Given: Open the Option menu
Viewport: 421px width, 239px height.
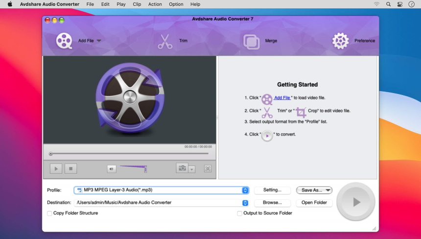Looking at the screenshot, I should tap(176, 4).
